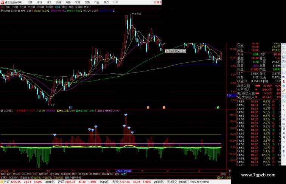Open the 发现 menu
Screen dimensions: 286x184
78,2
